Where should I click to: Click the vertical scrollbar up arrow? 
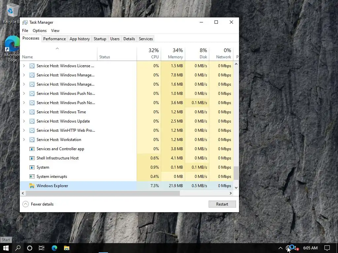236,64
